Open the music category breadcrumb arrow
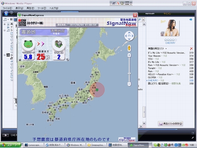197x148 pixels. tap(8, 19)
